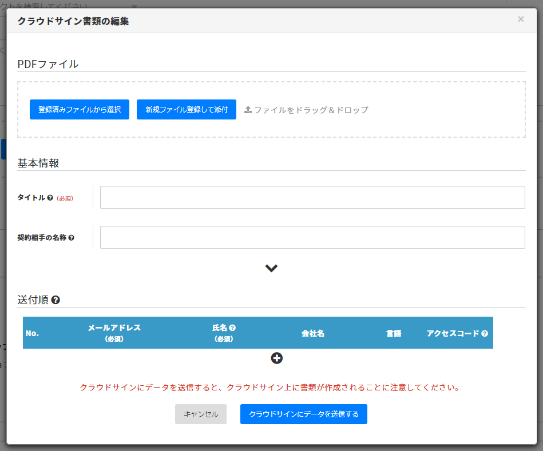
Task: Add a recipient row with the plus icon
Action: (x=277, y=358)
